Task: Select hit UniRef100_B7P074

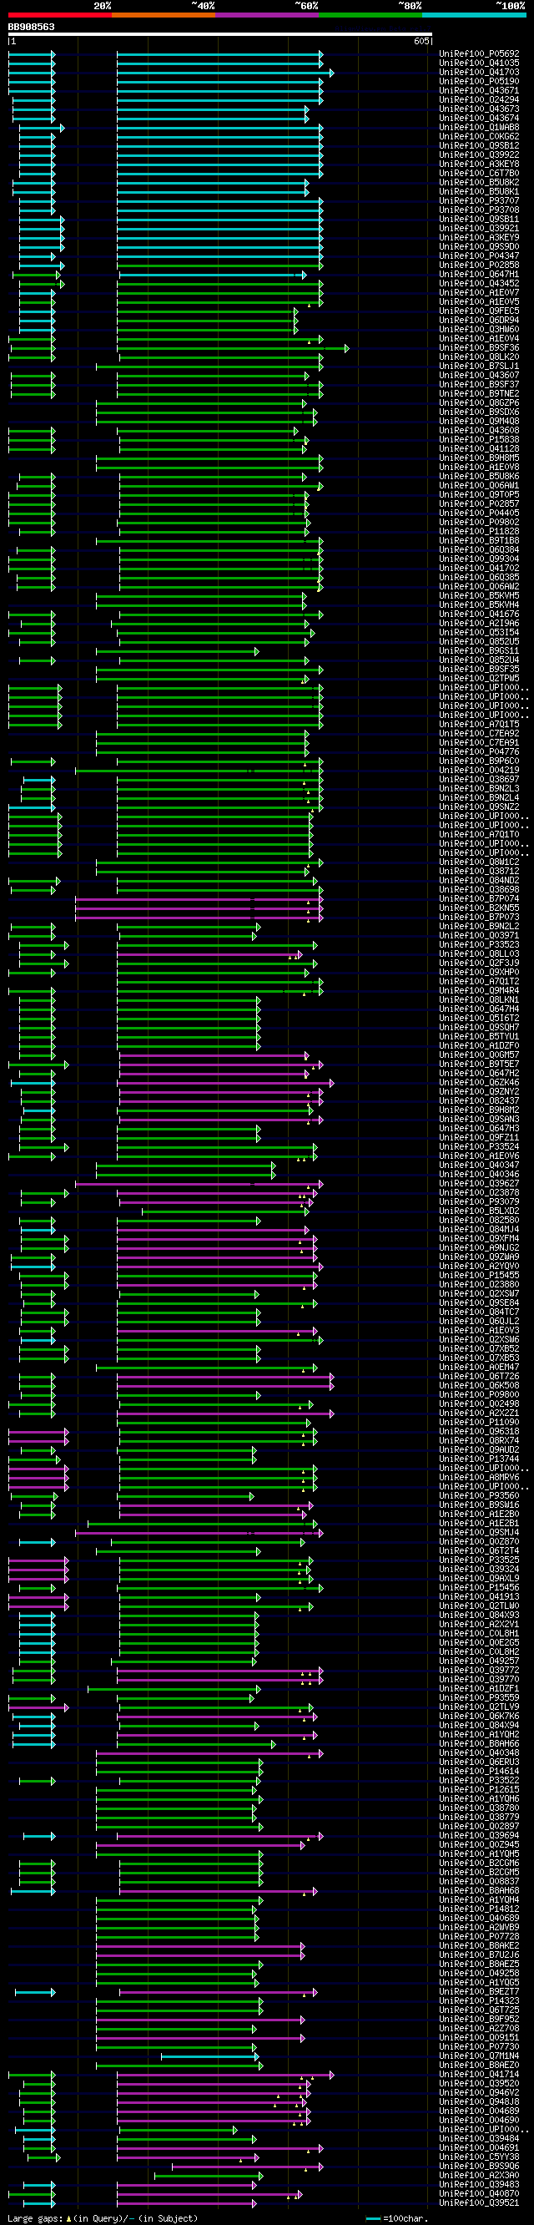Action: (x=479, y=900)
